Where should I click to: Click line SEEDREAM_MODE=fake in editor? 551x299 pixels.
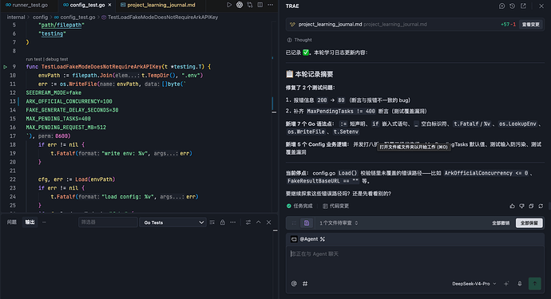pyautogui.click(x=54, y=92)
